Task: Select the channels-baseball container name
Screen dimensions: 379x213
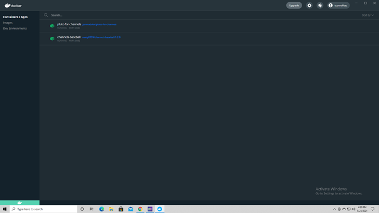Action: (x=69, y=37)
